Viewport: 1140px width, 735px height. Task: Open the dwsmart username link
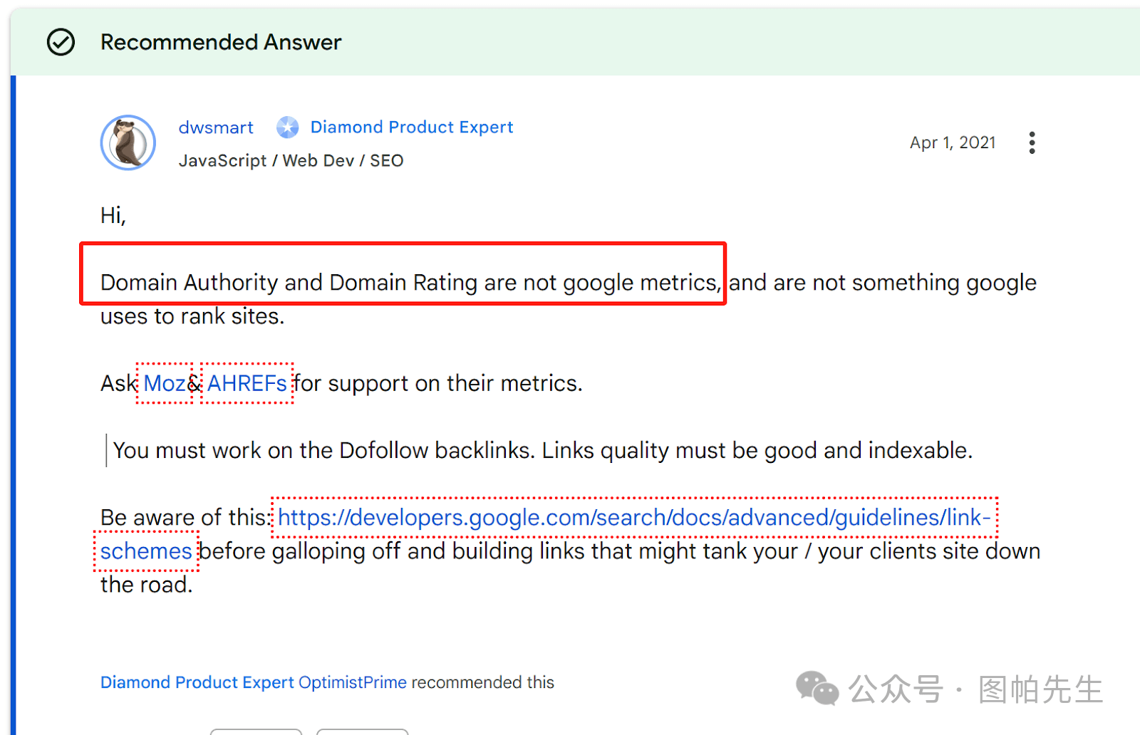(216, 127)
